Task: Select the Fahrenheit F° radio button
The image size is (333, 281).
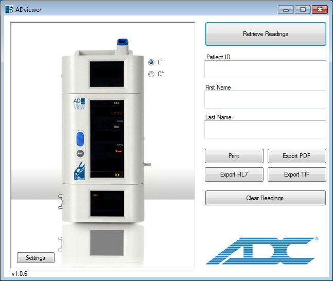Action: point(151,62)
